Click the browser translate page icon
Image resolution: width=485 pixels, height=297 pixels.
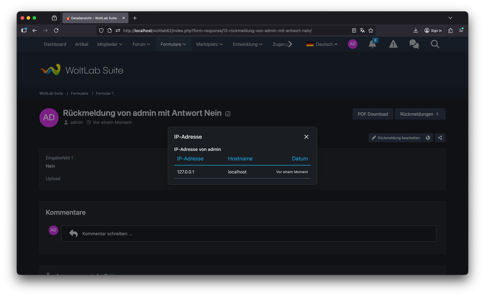[x=362, y=31]
